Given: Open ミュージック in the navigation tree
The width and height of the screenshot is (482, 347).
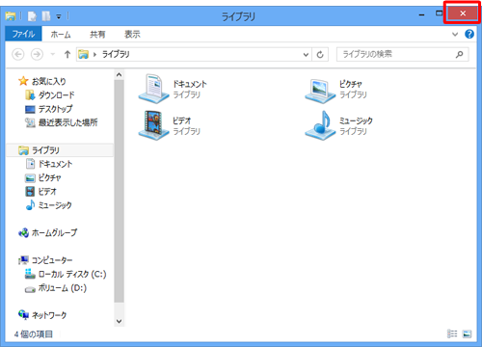Looking at the screenshot, I should [48, 205].
